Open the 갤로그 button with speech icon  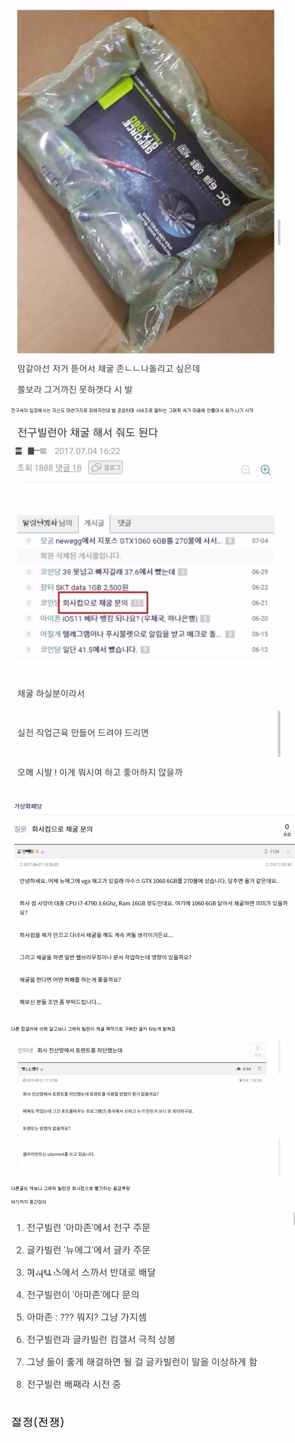106,467
